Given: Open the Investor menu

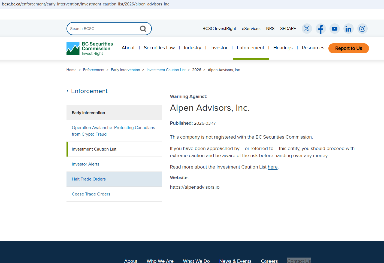Looking at the screenshot, I should (x=219, y=48).
